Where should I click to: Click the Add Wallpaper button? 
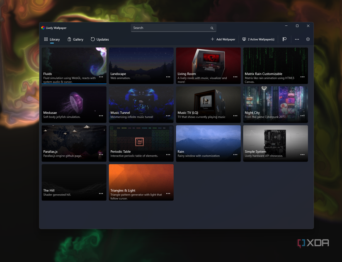[x=223, y=39]
